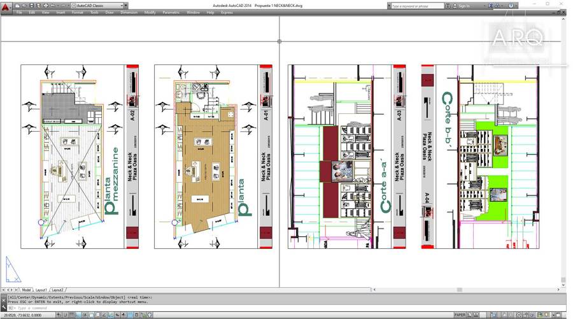This screenshot has width=573, height=319.
Task: Click the Quick View Drawings icon
Action: (x=476, y=315)
